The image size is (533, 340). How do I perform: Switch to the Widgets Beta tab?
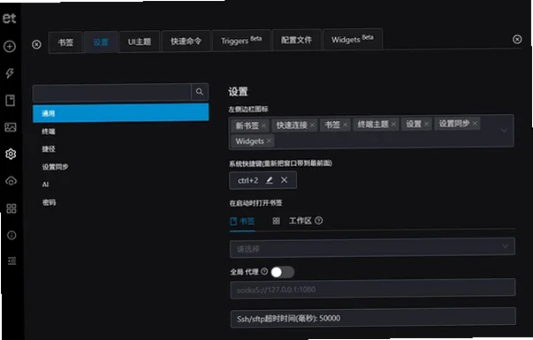coord(353,40)
